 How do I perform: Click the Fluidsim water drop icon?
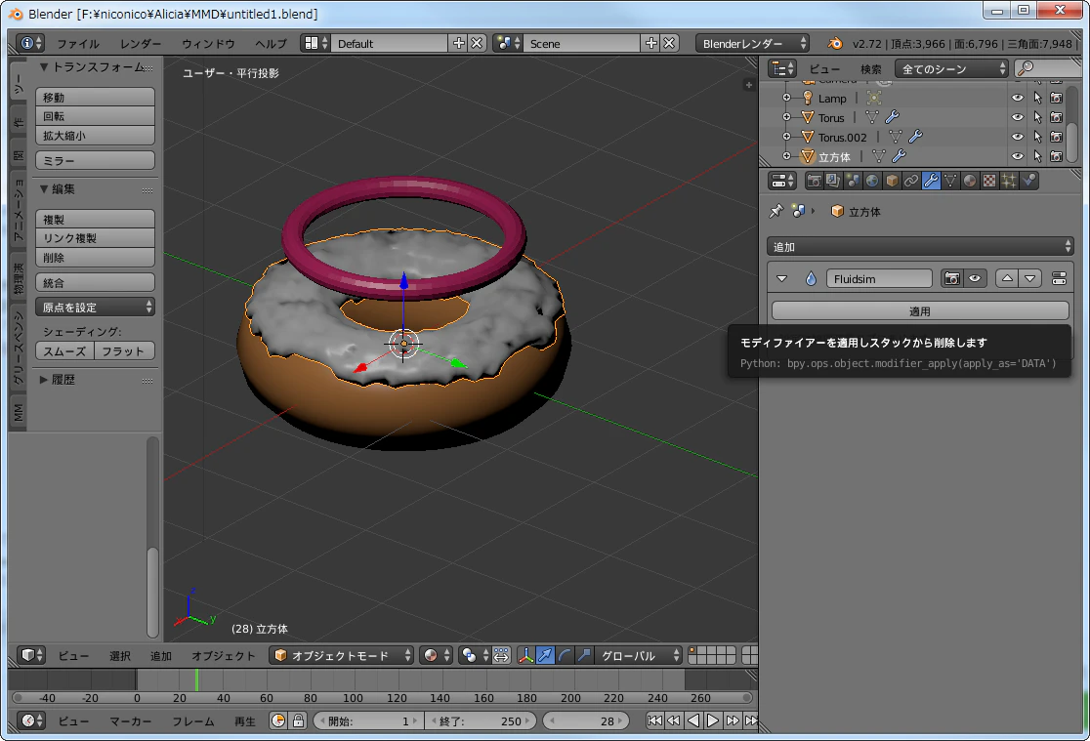811,279
